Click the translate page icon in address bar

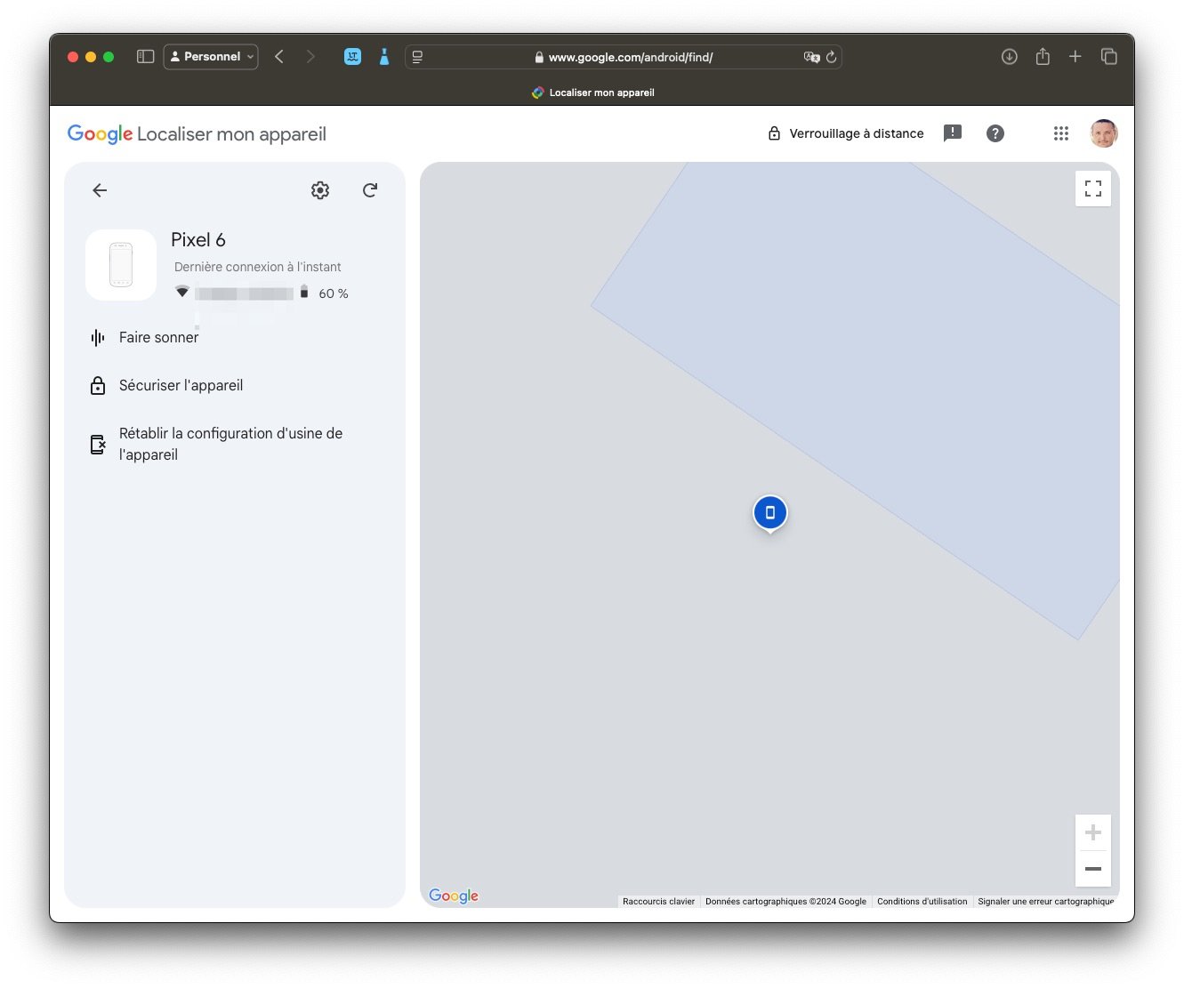[811, 57]
